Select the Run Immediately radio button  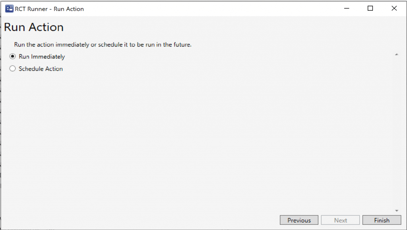12,57
